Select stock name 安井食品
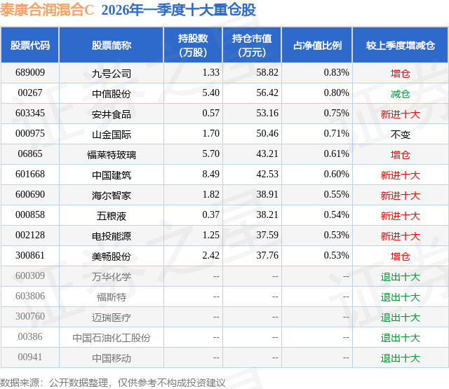The image size is (449, 389). [112, 114]
